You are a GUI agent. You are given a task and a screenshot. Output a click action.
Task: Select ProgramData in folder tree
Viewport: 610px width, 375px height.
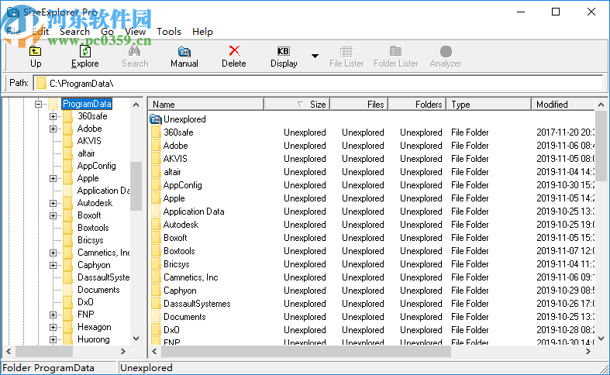coord(87,104)
